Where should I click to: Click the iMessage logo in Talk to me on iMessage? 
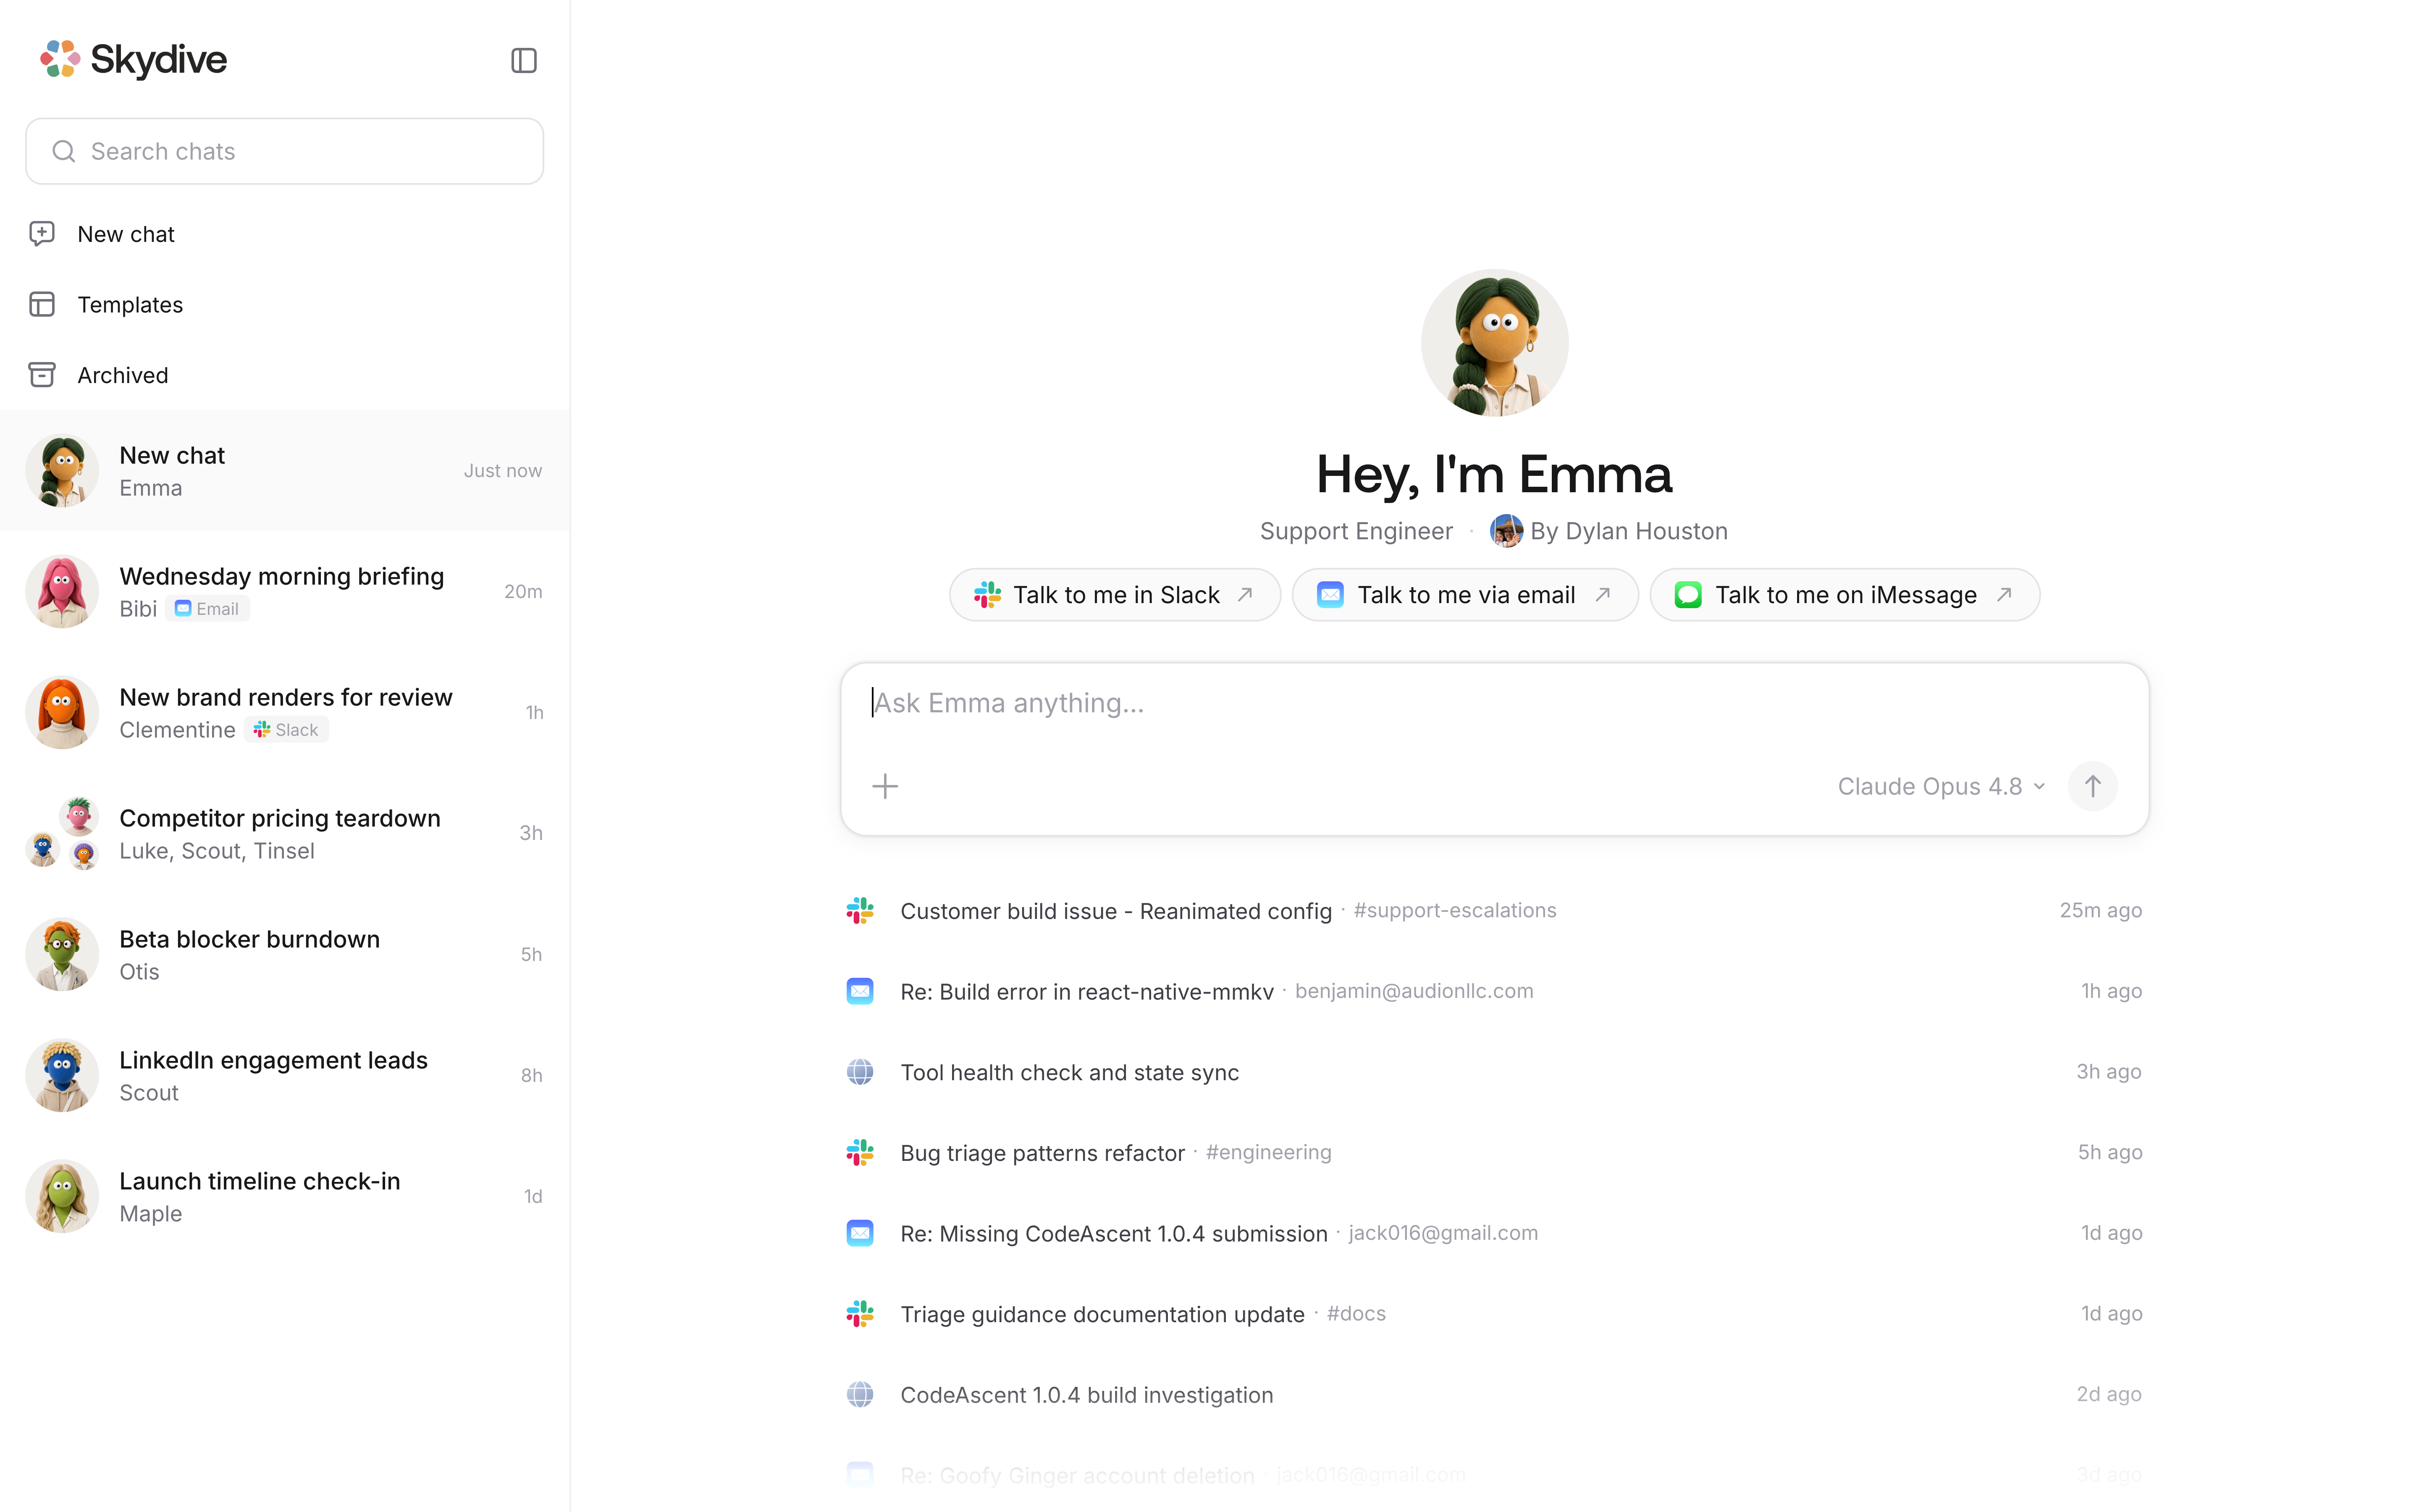click(1688, 595)
